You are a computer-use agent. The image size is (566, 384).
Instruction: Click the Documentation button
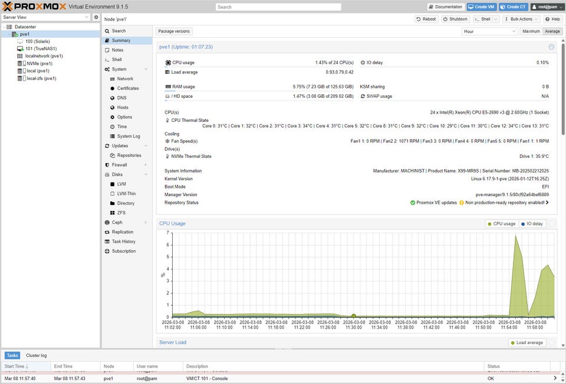[x=446, y=7]
